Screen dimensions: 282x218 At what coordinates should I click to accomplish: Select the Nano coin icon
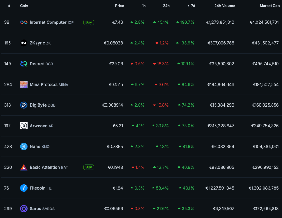[24, 147]
